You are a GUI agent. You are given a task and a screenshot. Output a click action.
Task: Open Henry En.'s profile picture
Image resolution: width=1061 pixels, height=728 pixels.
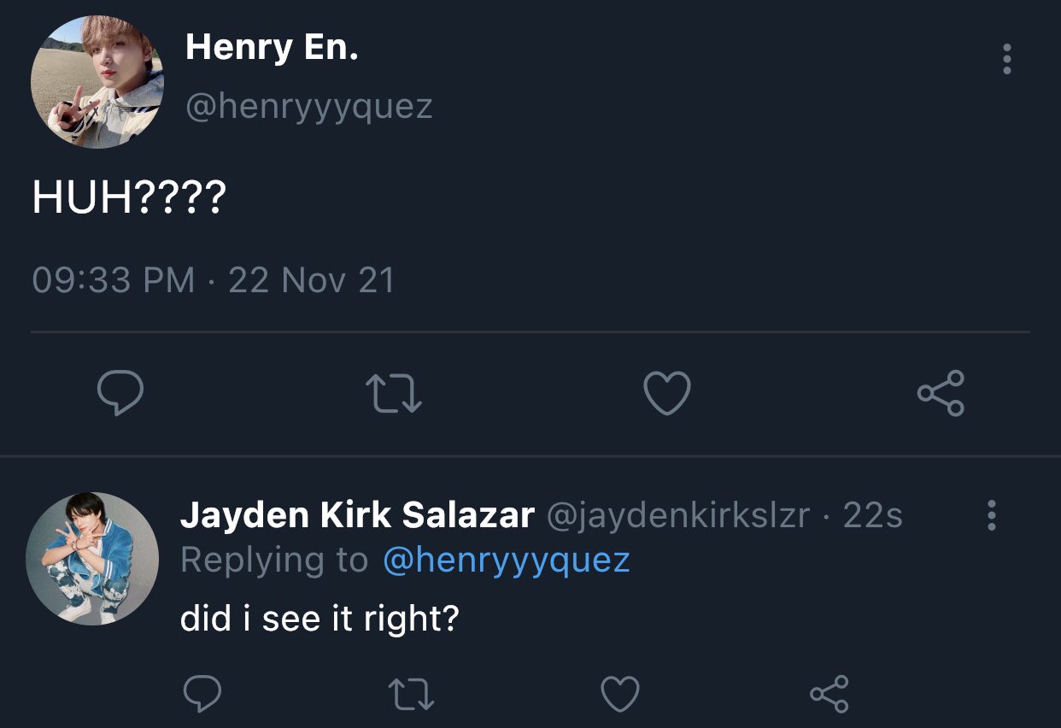97,82
